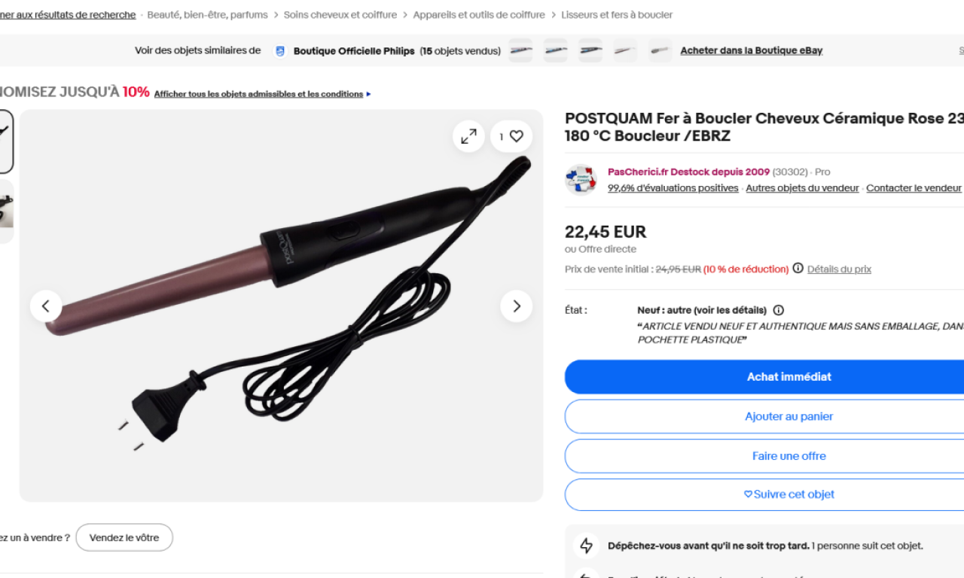The height and width of the screenshot is (578, 964).
Task: Open PasCherici.fr seller logo
Action: (581, 180)
